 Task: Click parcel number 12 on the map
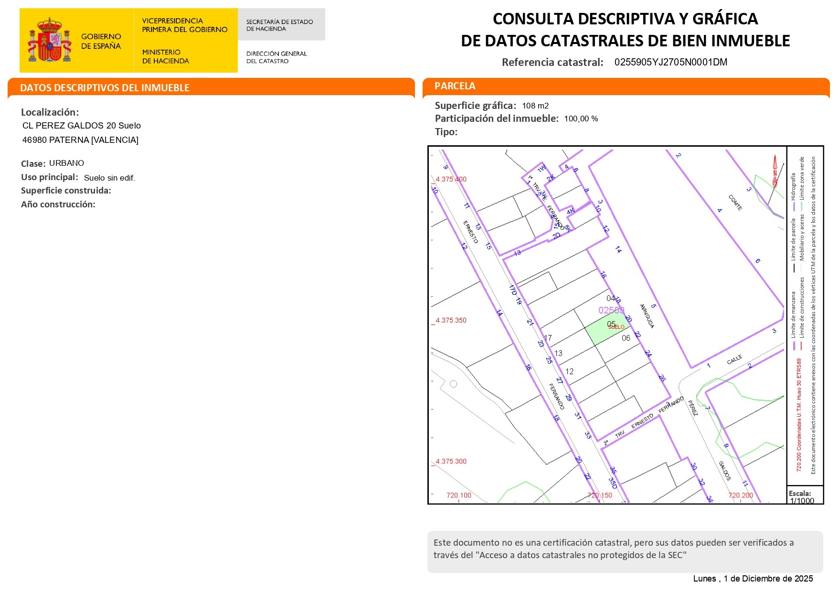[x=569, y=371]
